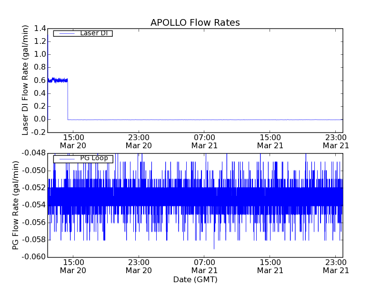Click the vertical drop in Laser DI trace
The image size is (381, 286).
point(68,100)
